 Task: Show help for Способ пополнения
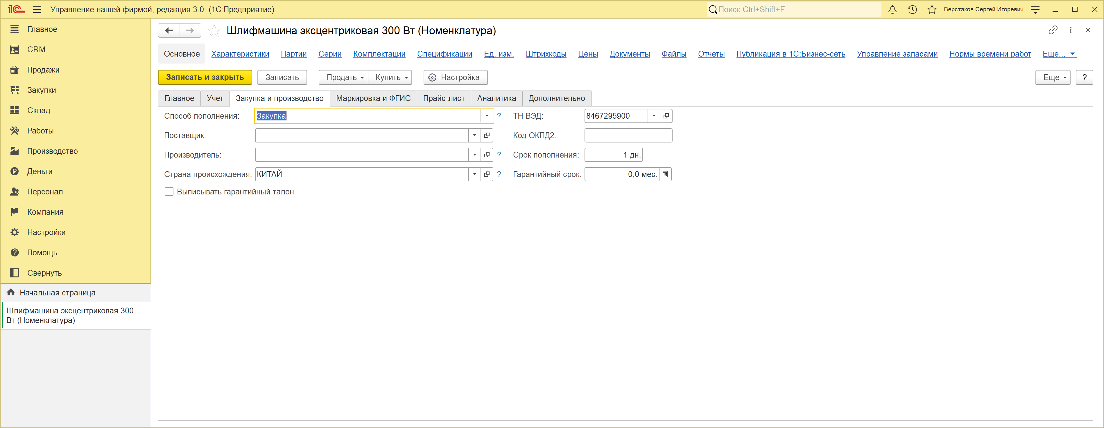[499, 116]
